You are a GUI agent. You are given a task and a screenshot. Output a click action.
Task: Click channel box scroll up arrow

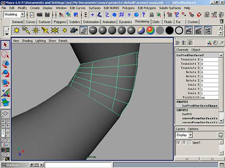pyautogui.click(x=221, y=55)
